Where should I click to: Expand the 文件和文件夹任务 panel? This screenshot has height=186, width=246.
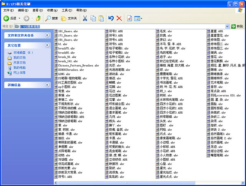coord(47,35)
